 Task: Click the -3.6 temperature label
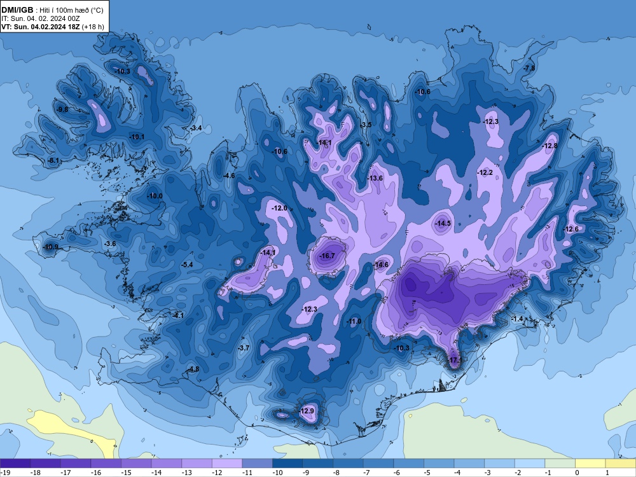click(x=110, y=244)
